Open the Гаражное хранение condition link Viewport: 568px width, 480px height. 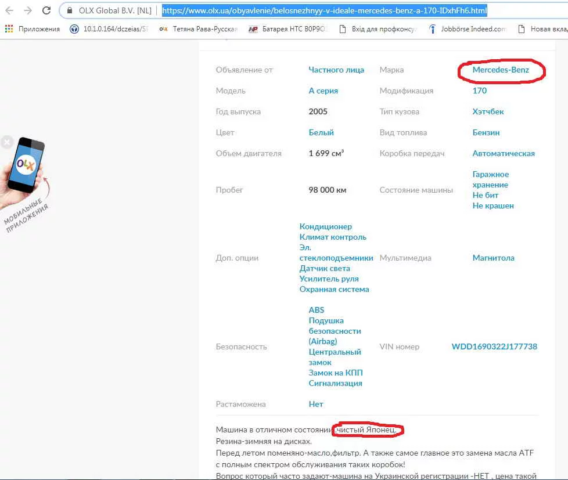491,179
